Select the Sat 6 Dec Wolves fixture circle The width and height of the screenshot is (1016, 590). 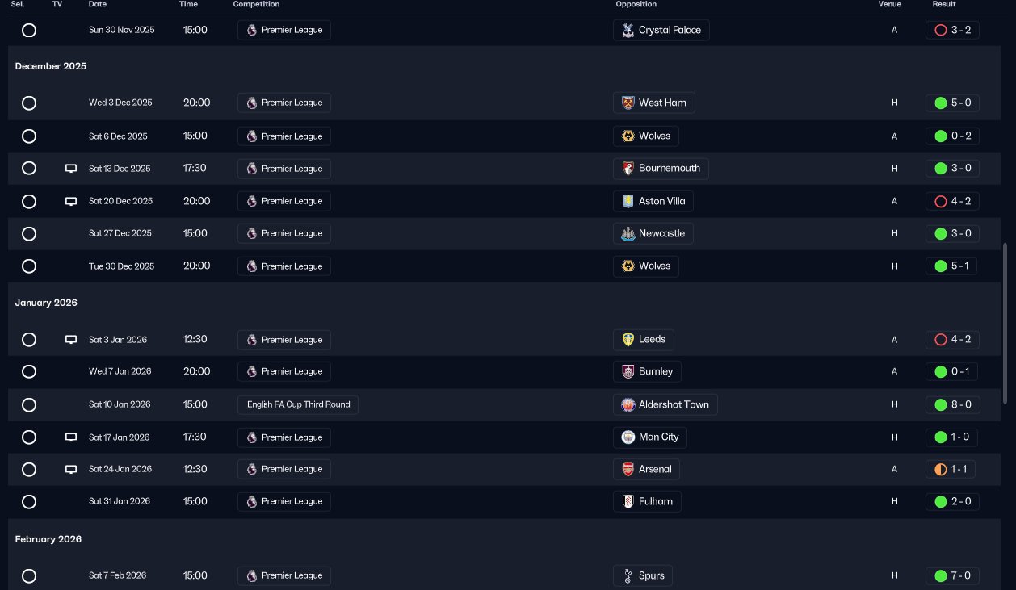(29, 136)
